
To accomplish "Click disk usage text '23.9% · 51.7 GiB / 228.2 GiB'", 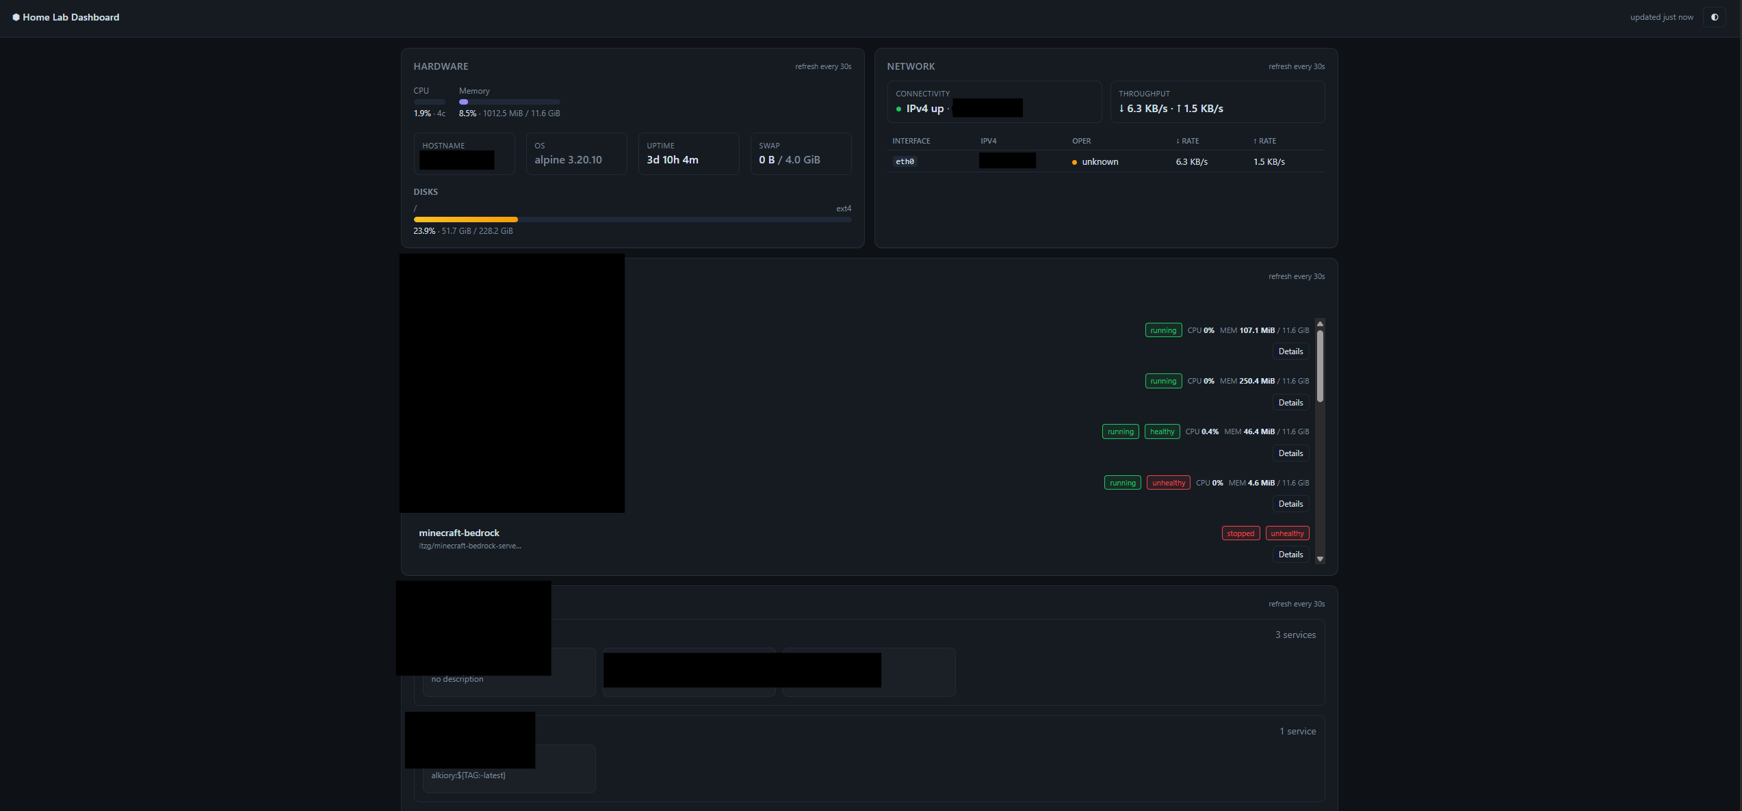I will tap(463, 231).
